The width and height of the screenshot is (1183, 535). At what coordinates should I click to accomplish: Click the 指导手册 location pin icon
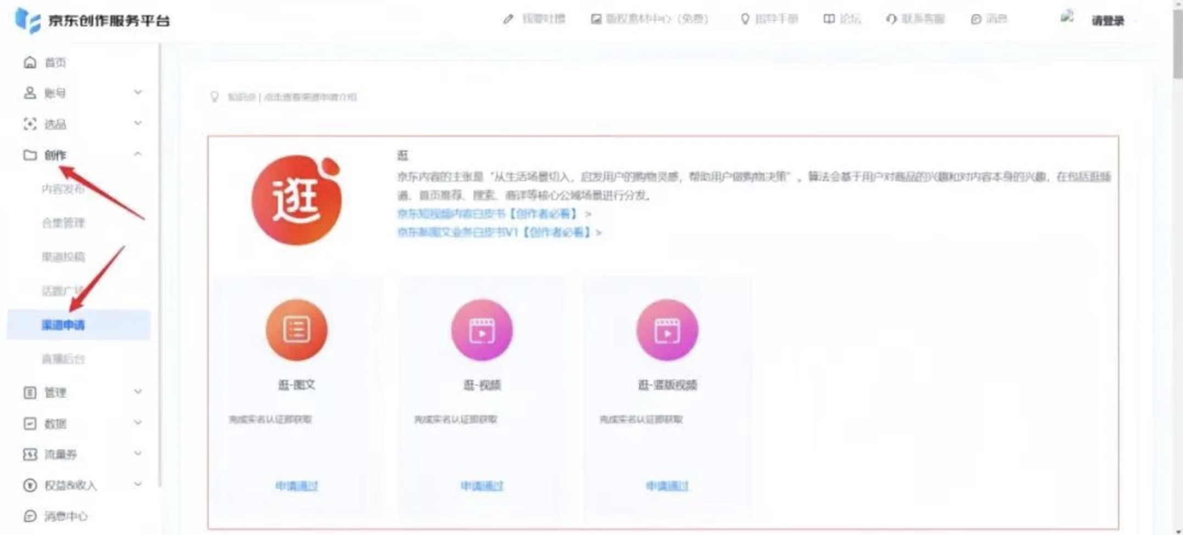[745, 18]
